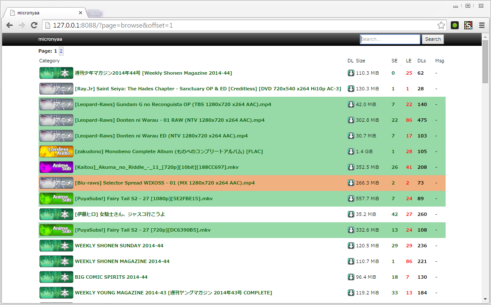This screenshot has height=305, width=491.
Task: Click the S extension icon in toolbar
Action: pos(468,25)
